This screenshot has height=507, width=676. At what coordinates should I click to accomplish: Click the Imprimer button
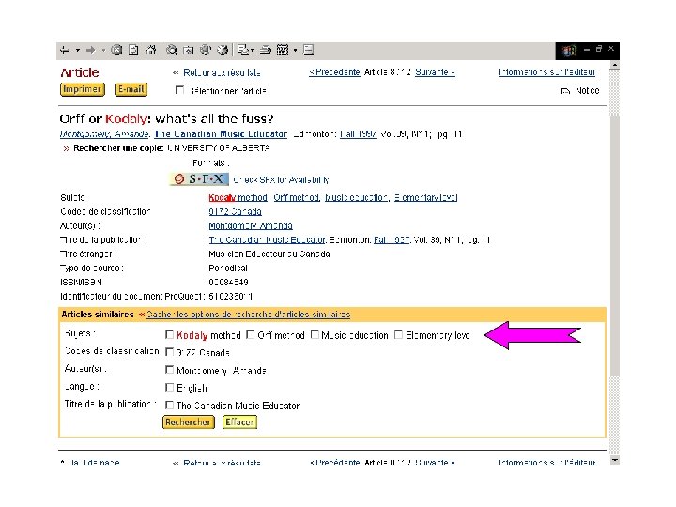(x=83, y=89)
